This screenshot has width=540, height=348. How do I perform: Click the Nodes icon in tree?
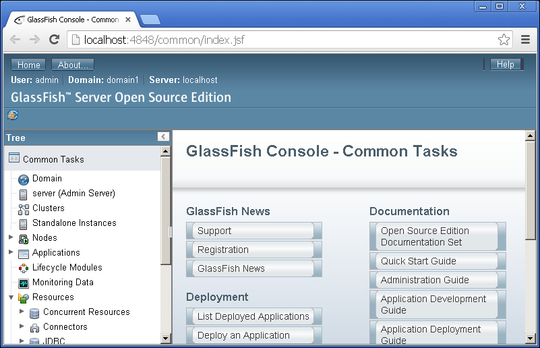[24, 239]
